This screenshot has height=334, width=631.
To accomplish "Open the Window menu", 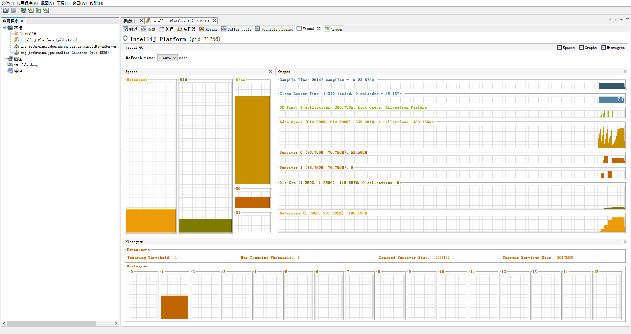I will pyautogui.click(x=80, y=3).
